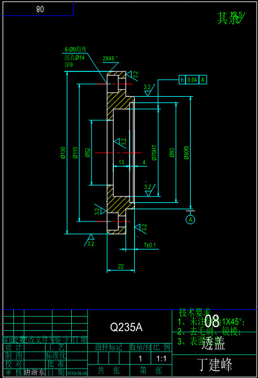The image size is (258, 378).
Task: Click the "6-Ø9均布" hole callout
Action: [x=76, y=49]
